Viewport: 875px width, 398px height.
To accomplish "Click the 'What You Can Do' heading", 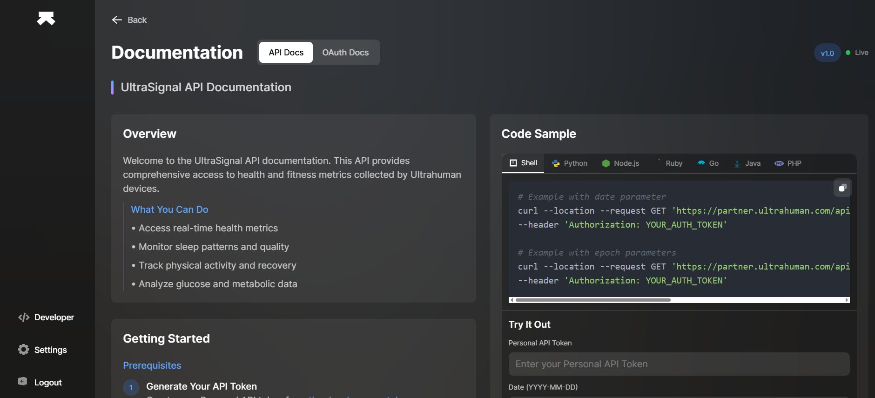I will coord(169,209).
